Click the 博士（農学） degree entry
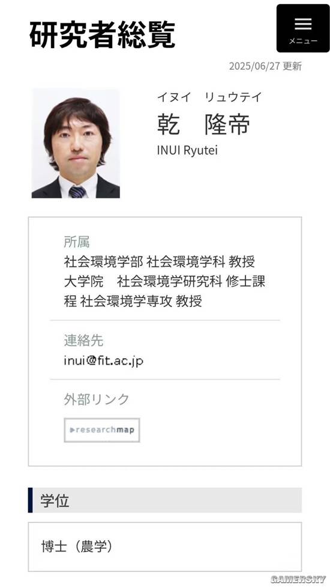This screenshot has width=330, height=587. [77, 547]
